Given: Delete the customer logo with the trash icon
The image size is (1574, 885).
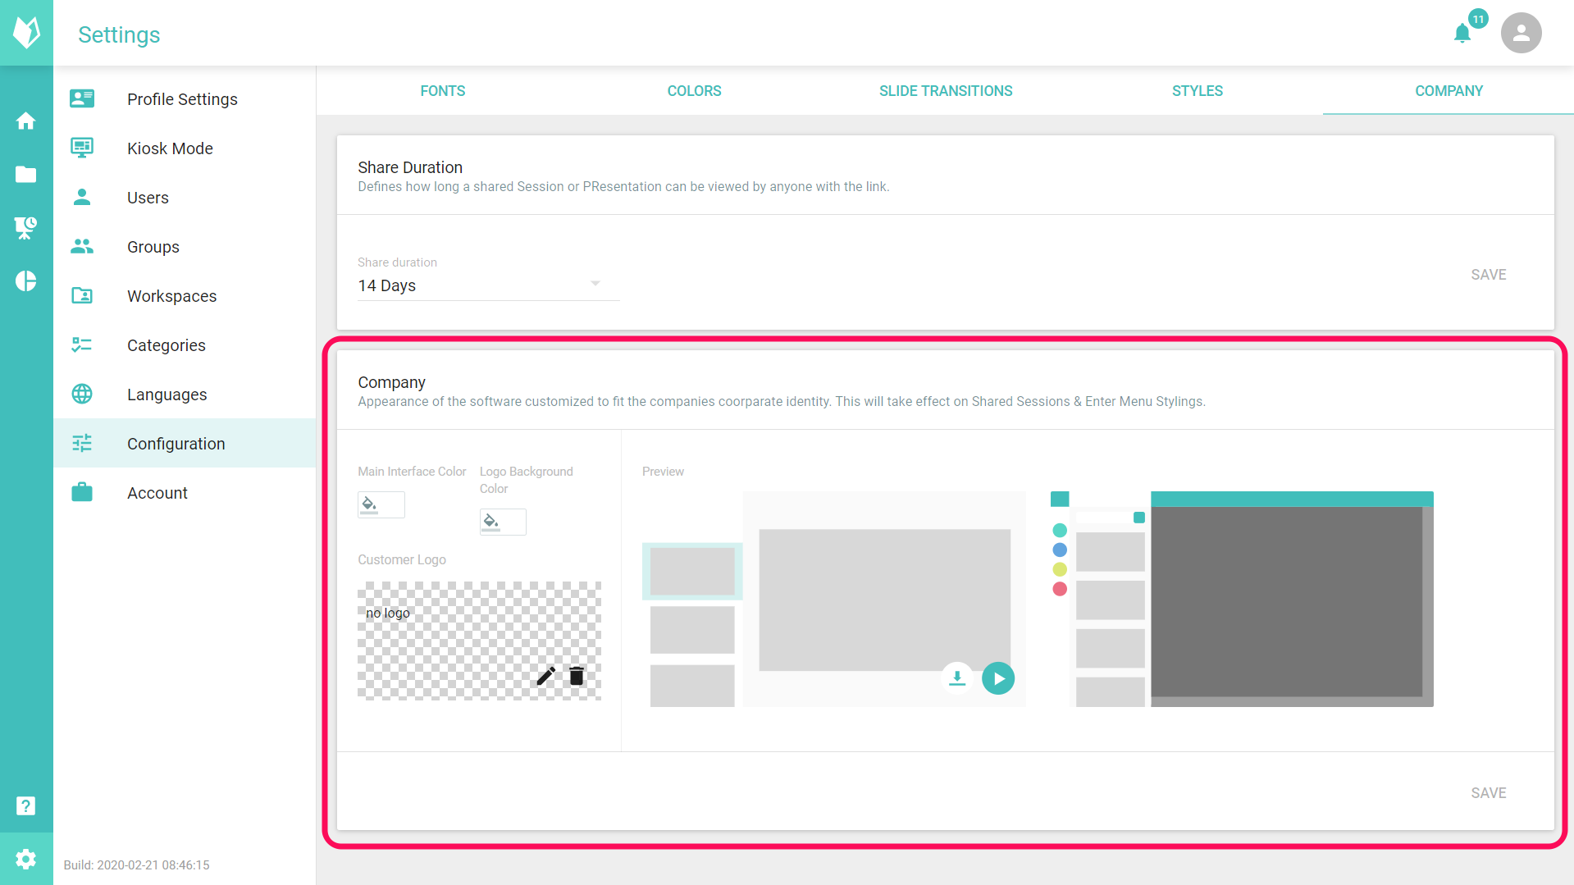Looking at the screenshot, I should [577, 676].
